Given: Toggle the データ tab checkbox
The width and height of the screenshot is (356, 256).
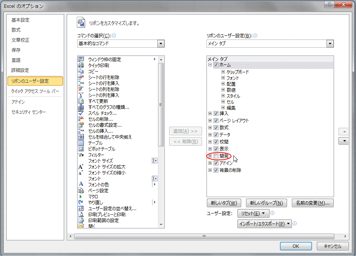Looking at the screenshot, I should [x=216, y=135].
